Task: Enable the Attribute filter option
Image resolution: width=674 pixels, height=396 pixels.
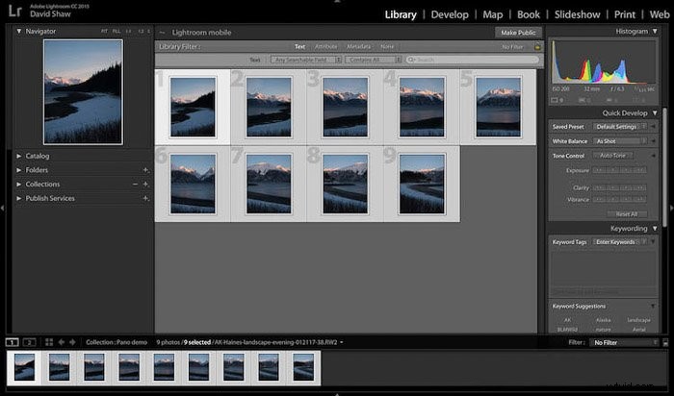Action: tap(325, 46)
